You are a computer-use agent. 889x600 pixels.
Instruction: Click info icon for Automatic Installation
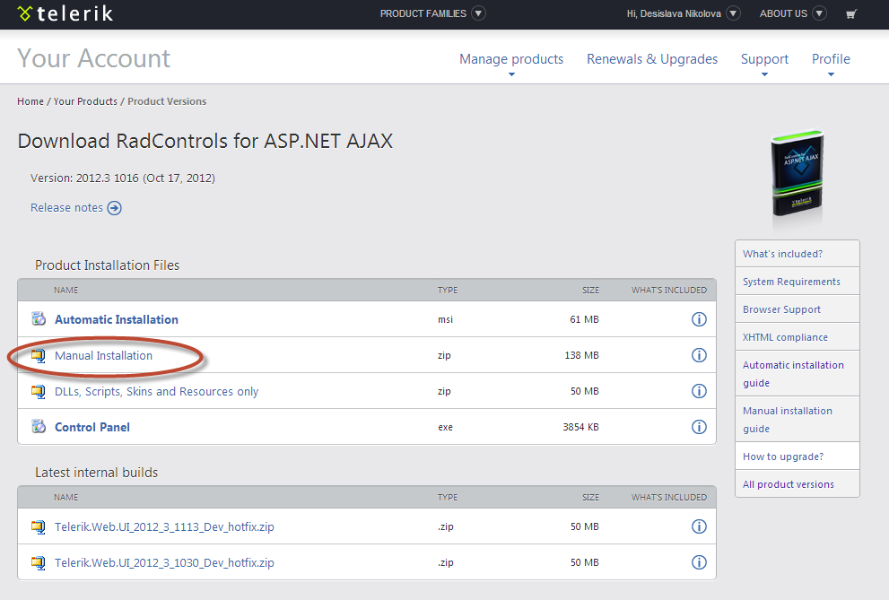[x=699, y=319]
